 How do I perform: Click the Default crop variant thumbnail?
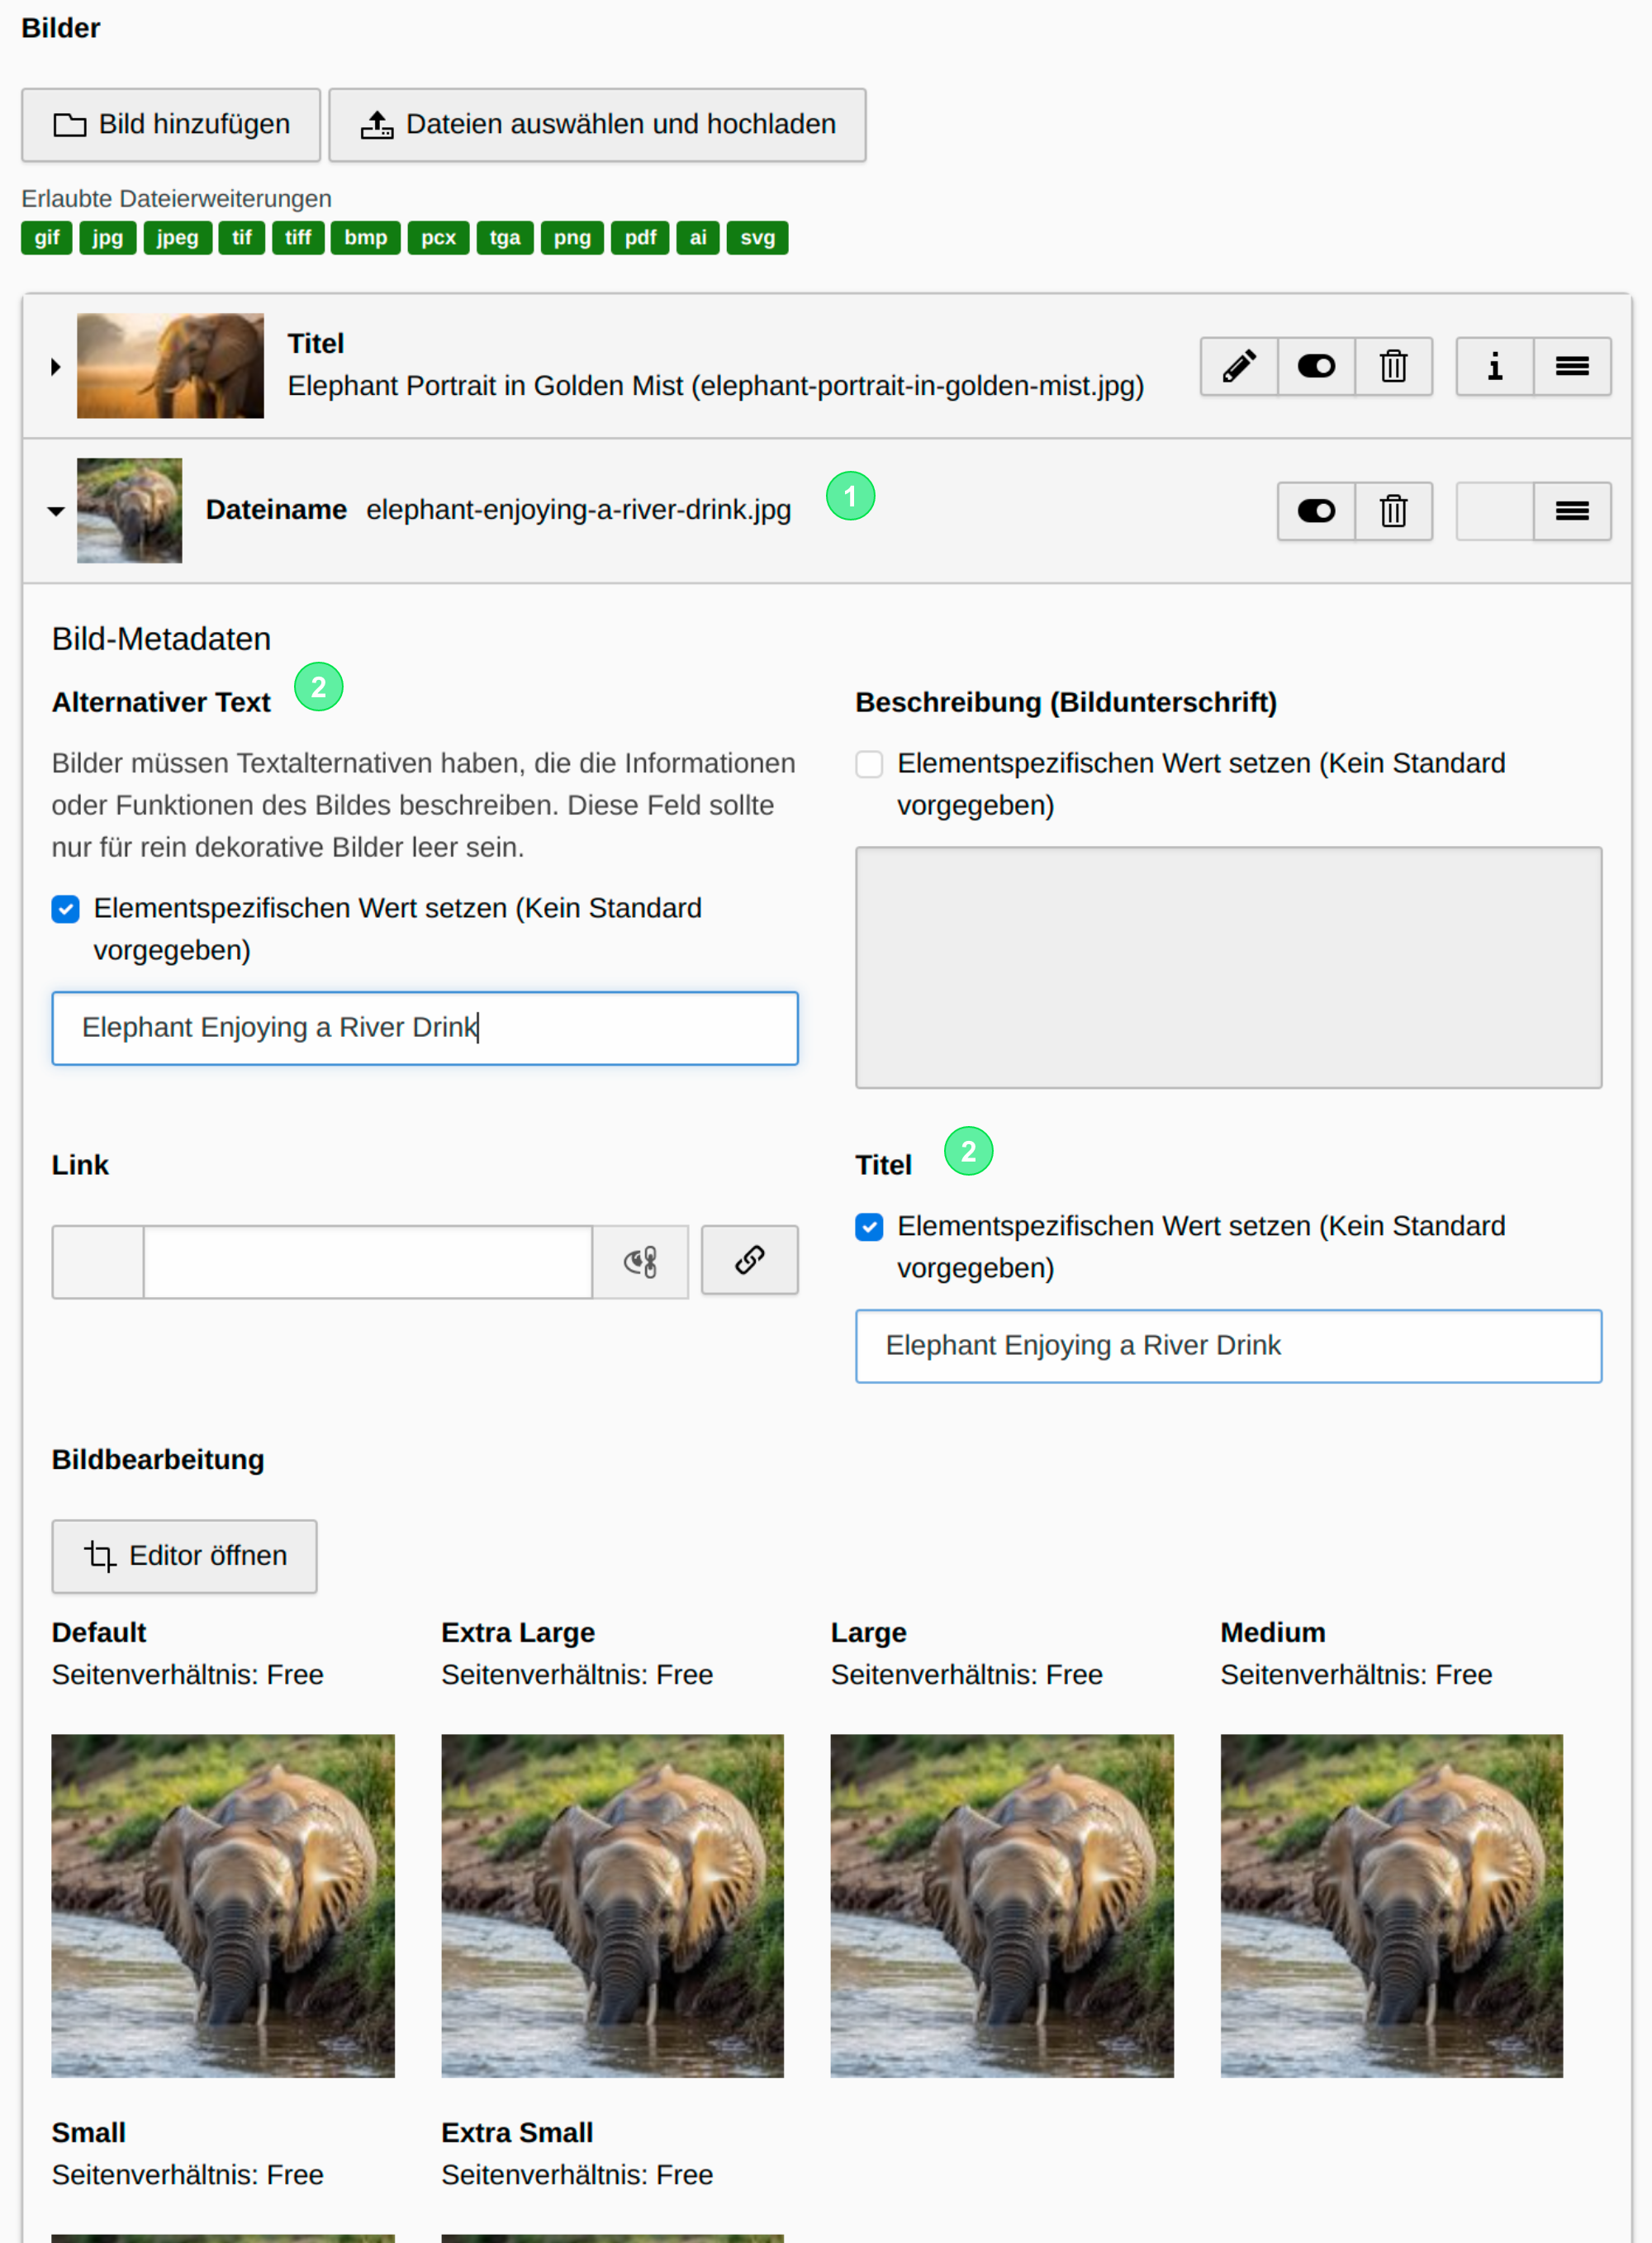point(223,1906)
